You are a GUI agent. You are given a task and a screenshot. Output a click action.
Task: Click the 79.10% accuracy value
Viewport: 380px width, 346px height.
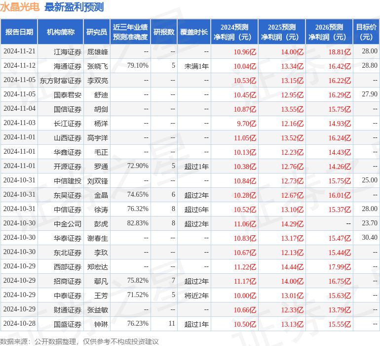click(x=138, y=66)
